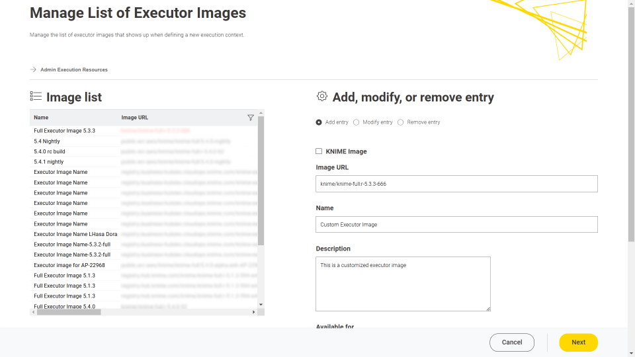Click the gear icon next to Add, modify heading
The height and width of the screenshot is (357, 635).
[322, 97]
